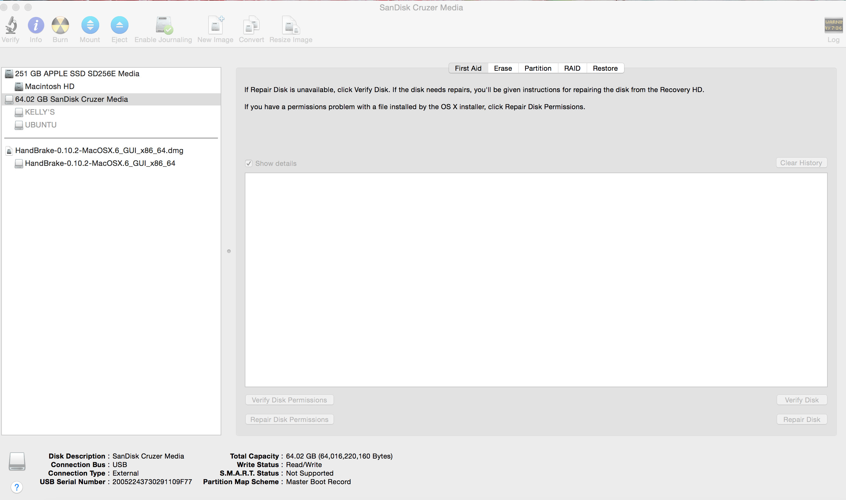Click the Clear History button
The height and width of the screenshot is (500, 846).
[801, 163]
